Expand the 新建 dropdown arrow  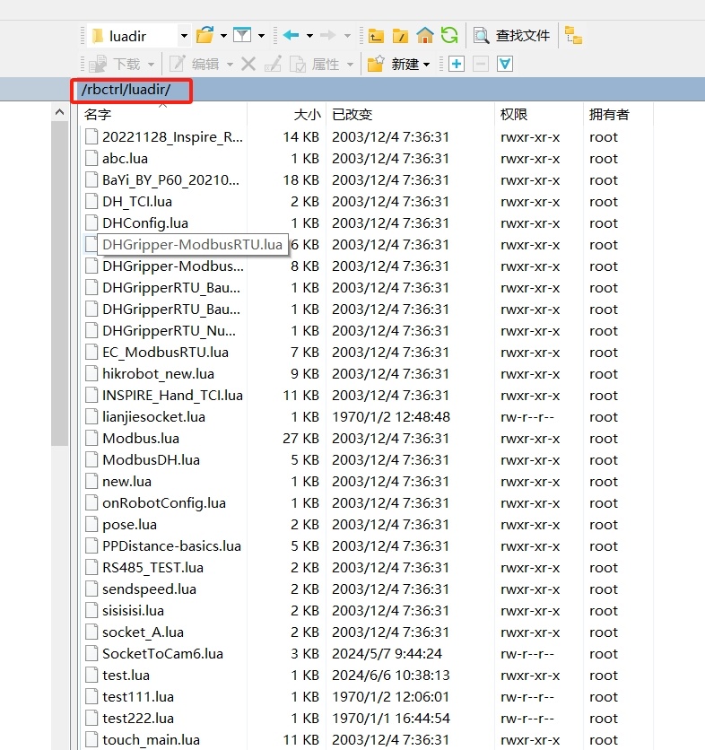(x=427, y=64)
